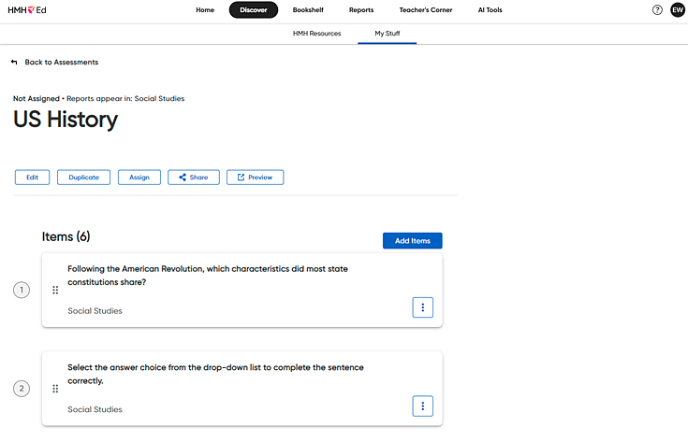Click the Share button
Viewport: 688px width, 441px height.
click(194, 178)
